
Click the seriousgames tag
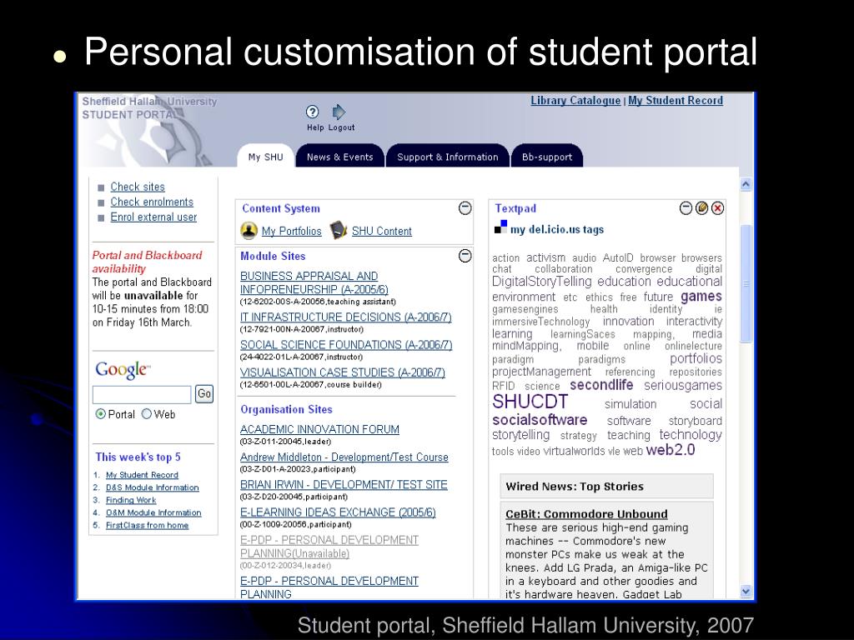(683, 386)
